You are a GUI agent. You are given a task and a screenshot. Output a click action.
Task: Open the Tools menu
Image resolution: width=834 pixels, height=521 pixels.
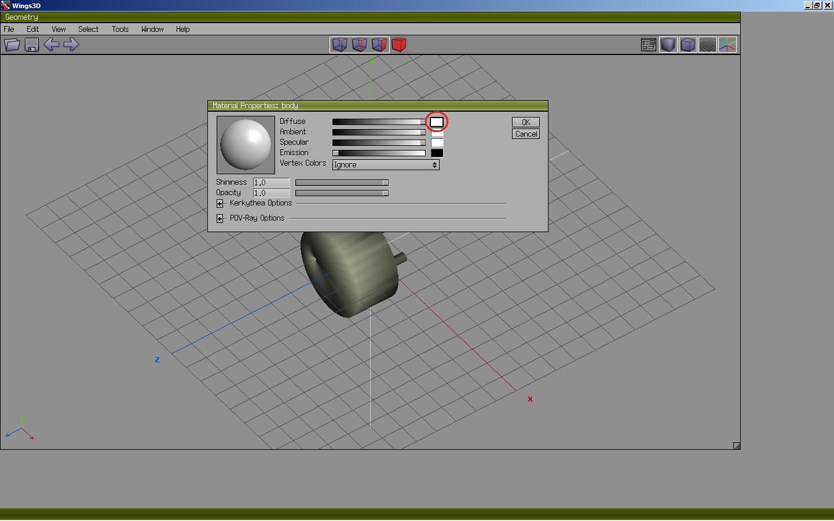point(120,29)
